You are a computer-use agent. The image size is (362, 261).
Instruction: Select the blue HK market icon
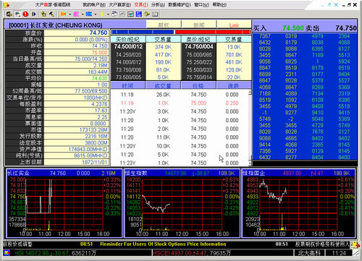89,14
